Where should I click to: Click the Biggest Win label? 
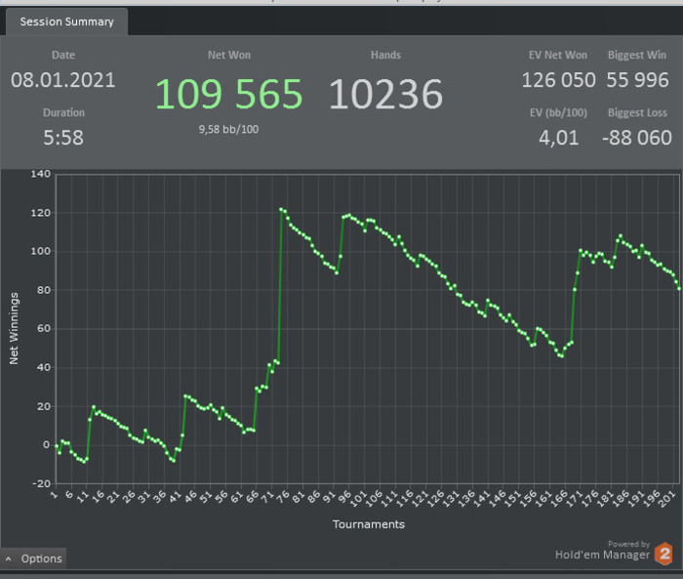click(637, 55)
